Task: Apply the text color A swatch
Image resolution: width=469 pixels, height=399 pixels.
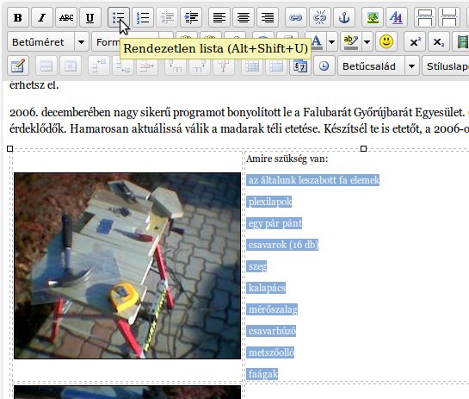Action: (317, 41)
